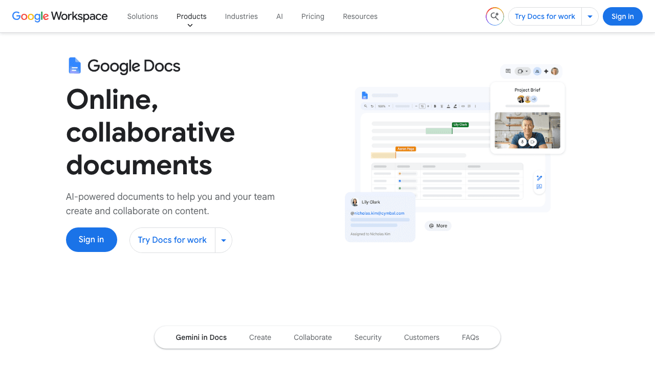Click Lily Clark's avatar in the comment card
Screen dimensions: 655x368
point(355,202)
